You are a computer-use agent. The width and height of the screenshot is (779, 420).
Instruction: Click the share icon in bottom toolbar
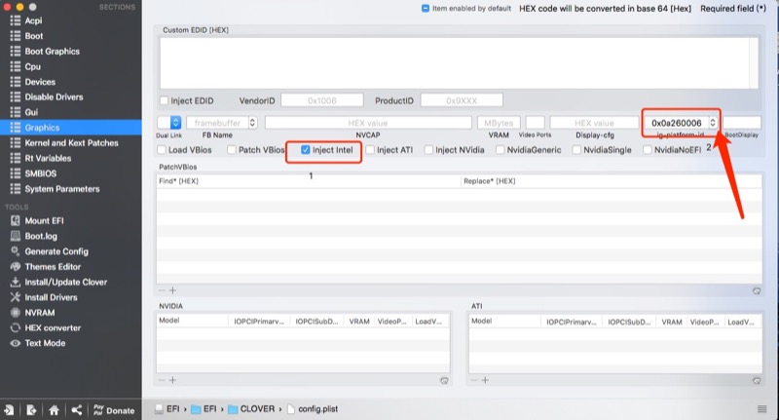(x=76, y=410)
